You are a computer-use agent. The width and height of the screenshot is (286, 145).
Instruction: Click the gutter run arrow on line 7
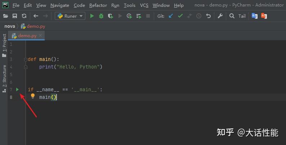pyautogui.click(x=17, y=89)
